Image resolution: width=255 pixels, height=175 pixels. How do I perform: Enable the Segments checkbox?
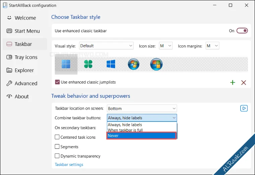click(x=57, y=146)
